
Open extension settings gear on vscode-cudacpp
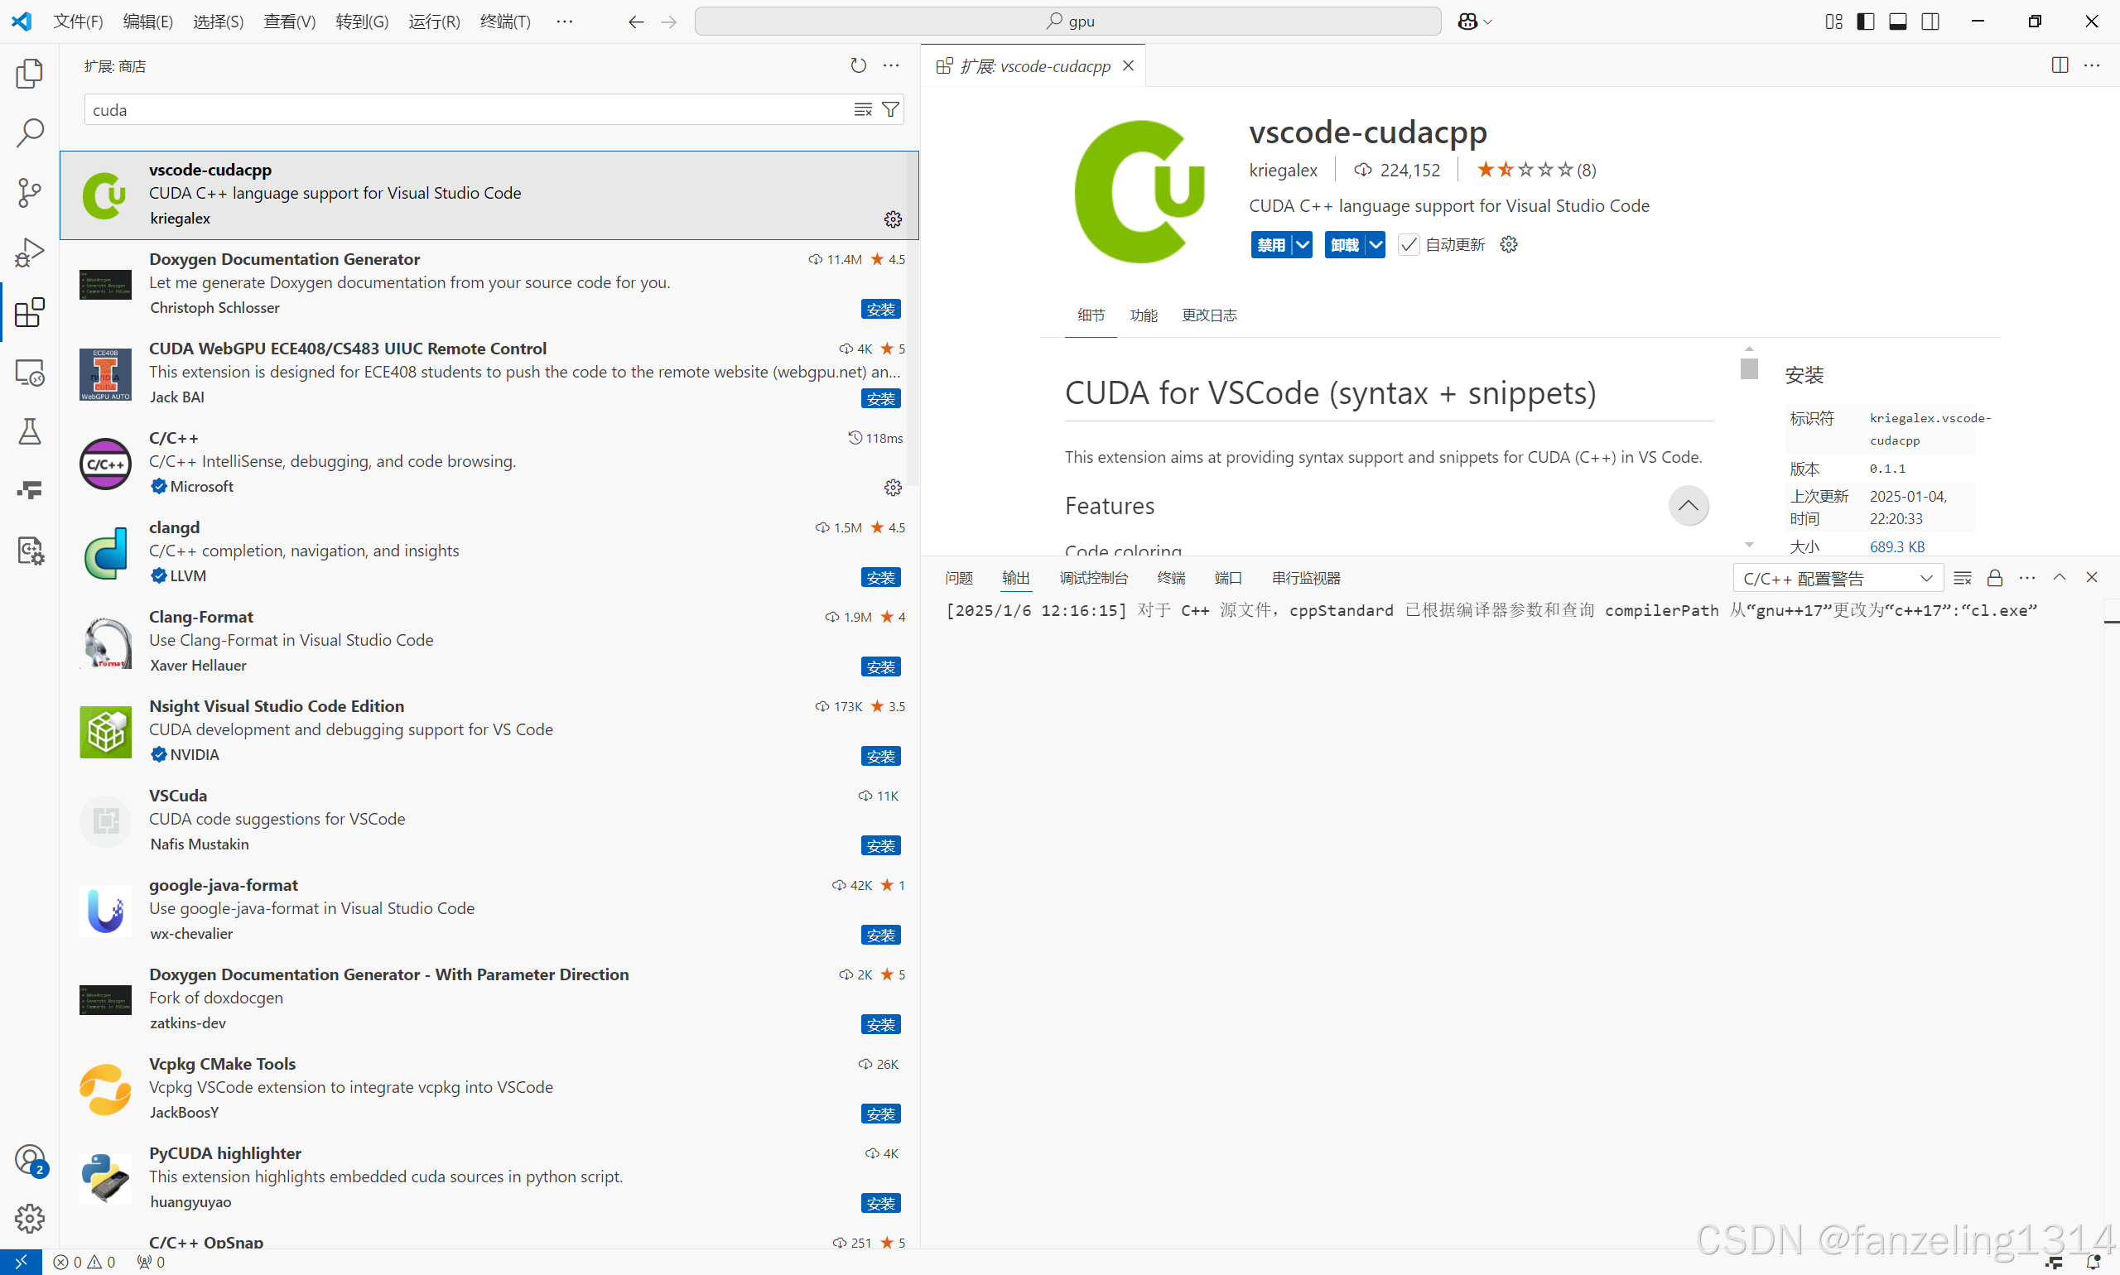(x=893, y=219)
